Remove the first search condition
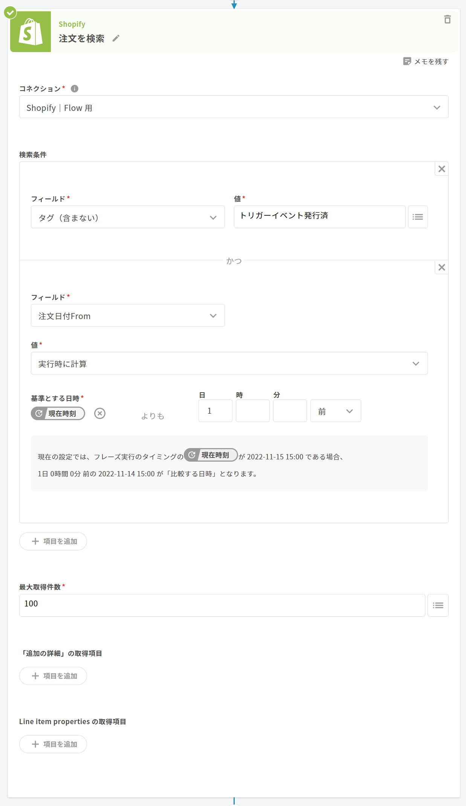The width and height of the screenshot is (466, 806). (442, 169)
